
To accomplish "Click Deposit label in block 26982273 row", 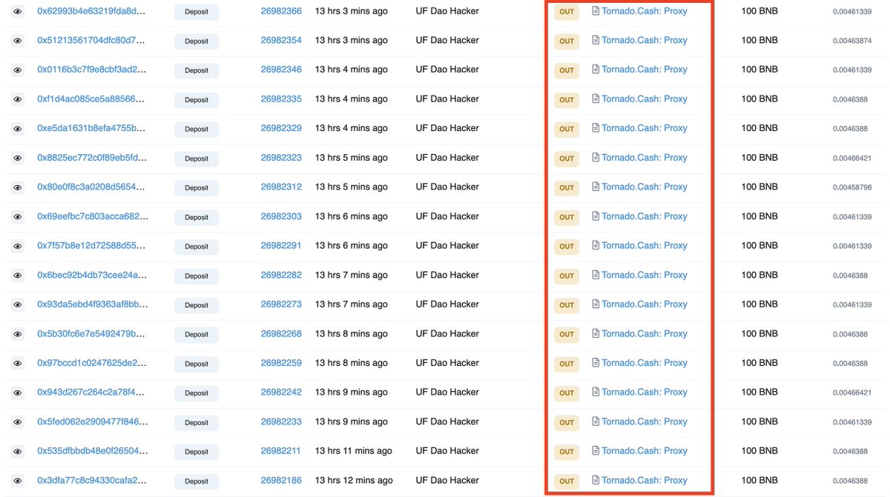I will click(x=197, y=305).
